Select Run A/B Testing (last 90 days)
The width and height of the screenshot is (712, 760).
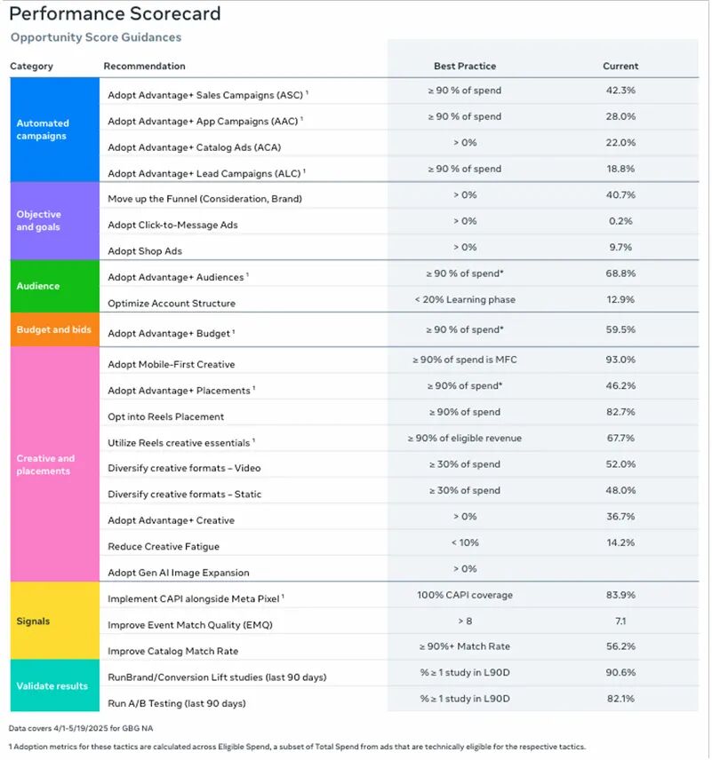click(176, 703)
